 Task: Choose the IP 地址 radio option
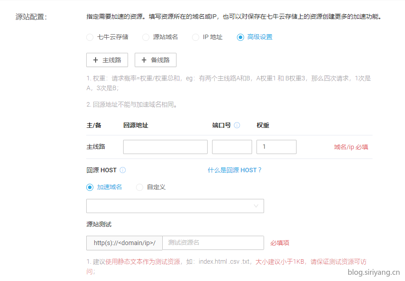coord(196,37)
